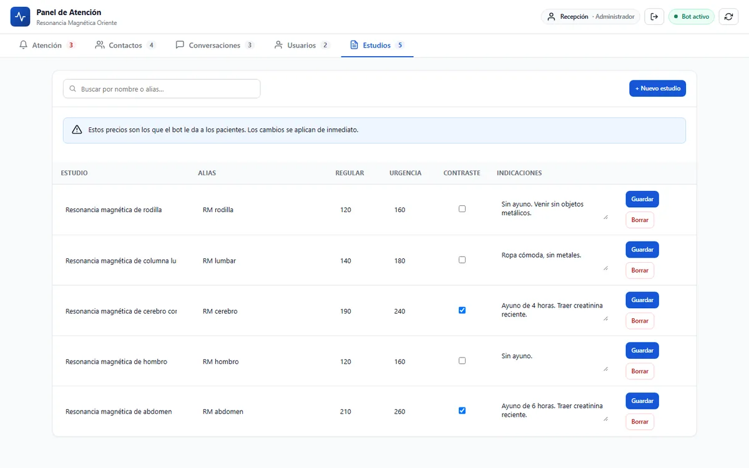The width and height of the screenshot is (749, 468).
Task: Click Guardar for RM lumbar
Action: (x=642, y=250)
